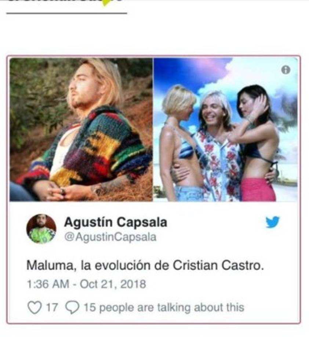
Task: Click the like count 17
Action: (x=52, y=307)
